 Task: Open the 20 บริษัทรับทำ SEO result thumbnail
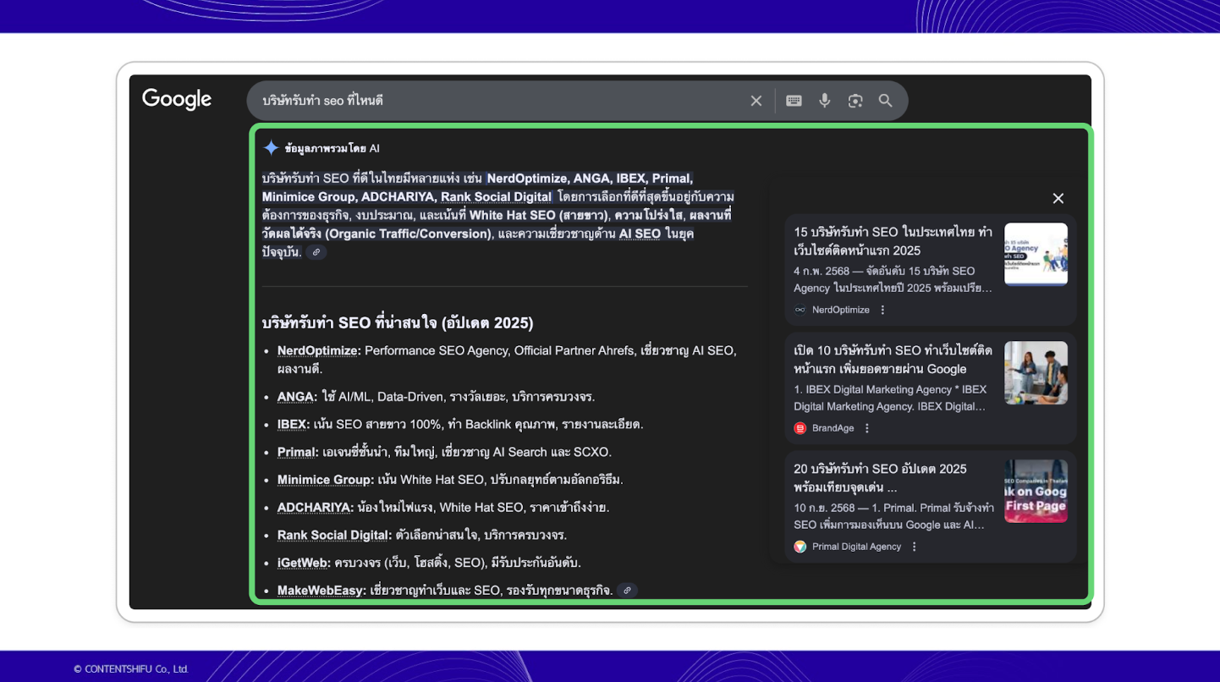tap(1036, 491)
